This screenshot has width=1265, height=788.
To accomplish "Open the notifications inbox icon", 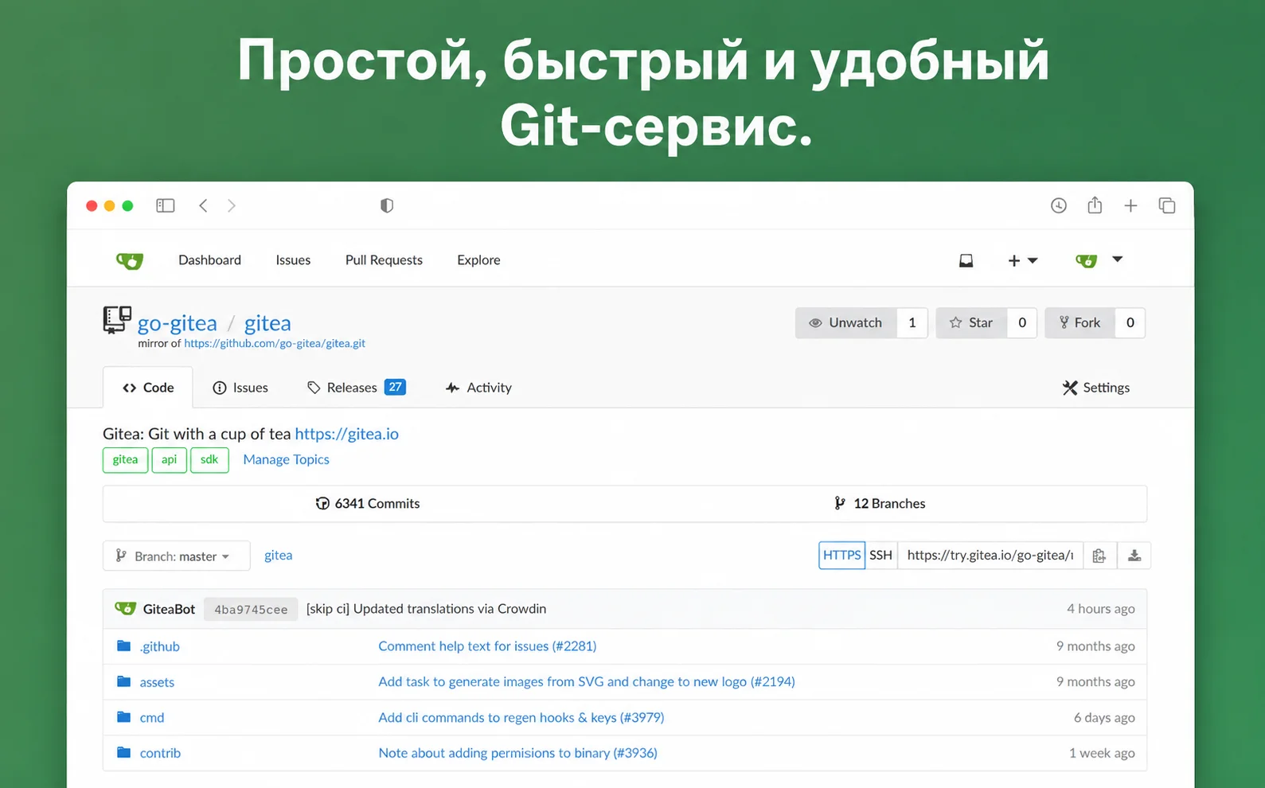I will coord(966,260).
